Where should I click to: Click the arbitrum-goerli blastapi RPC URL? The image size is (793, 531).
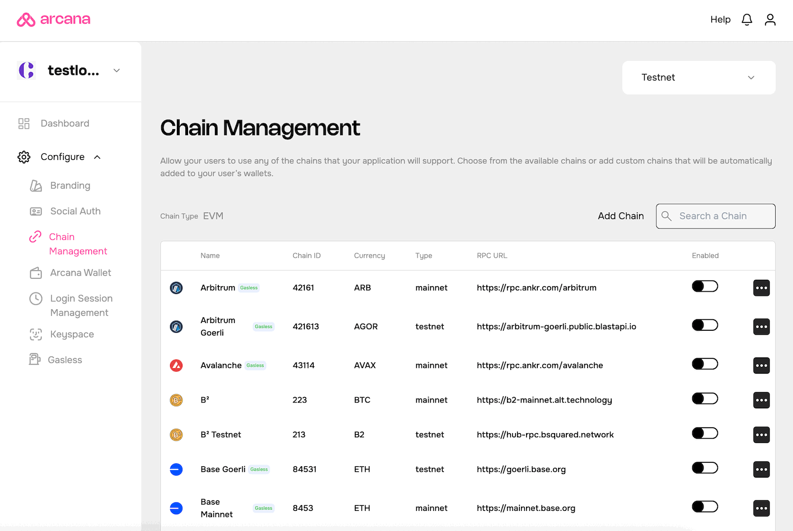[556, 326]
